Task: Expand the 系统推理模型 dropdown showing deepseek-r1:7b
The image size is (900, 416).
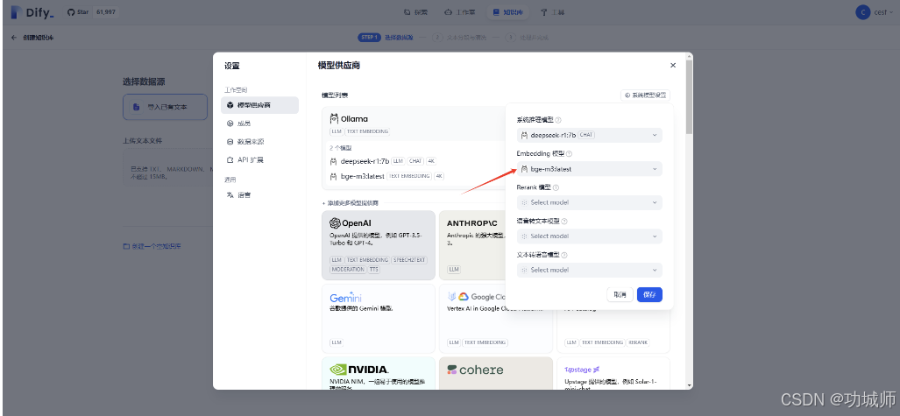Action: pyautogui.click(x=590, y=135)
